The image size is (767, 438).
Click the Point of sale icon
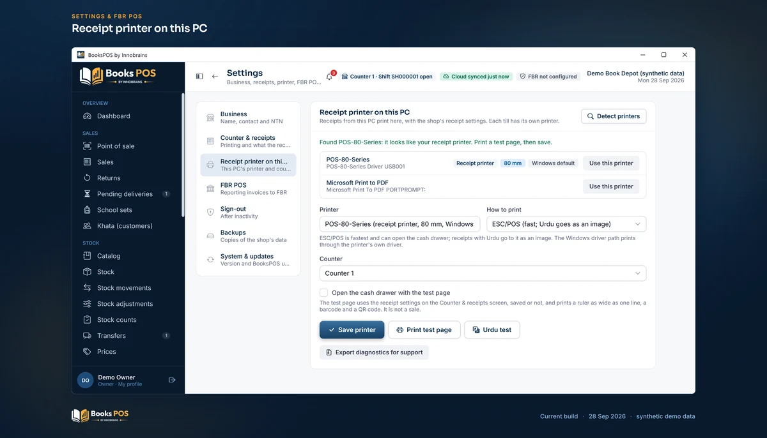tap(87, 146)
